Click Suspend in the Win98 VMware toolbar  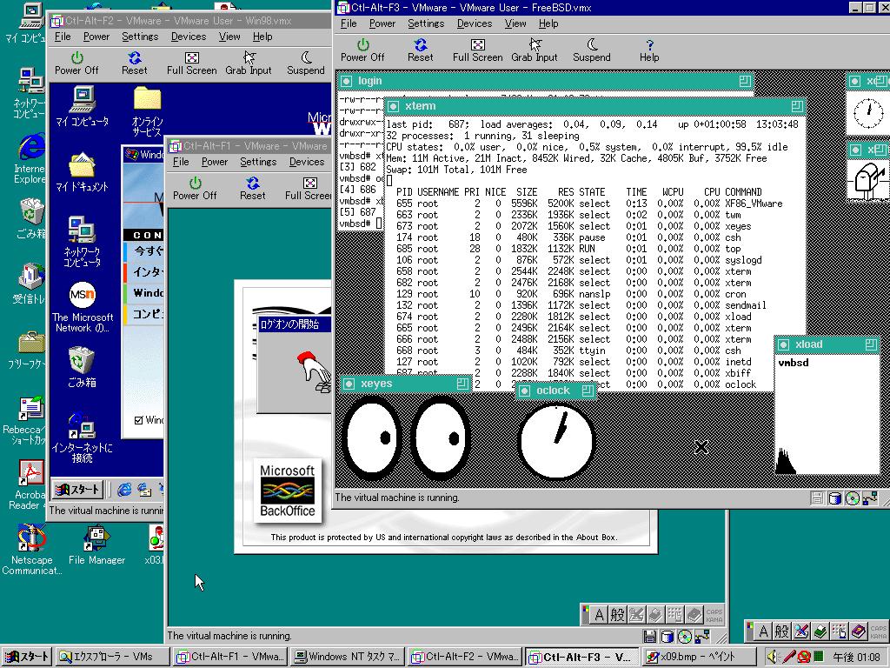pyautogui.click(x=306, y=63)
